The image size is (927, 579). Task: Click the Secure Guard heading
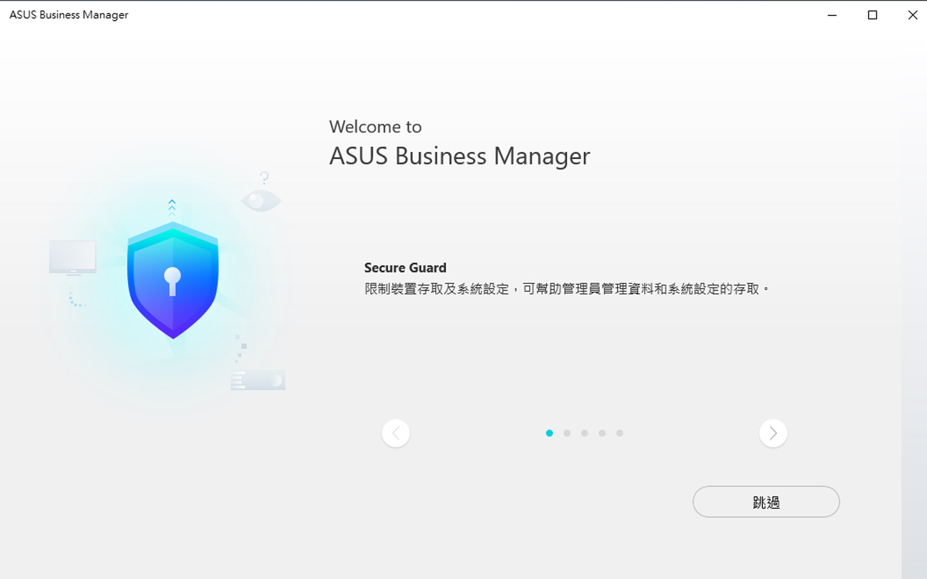pos(405,267)
